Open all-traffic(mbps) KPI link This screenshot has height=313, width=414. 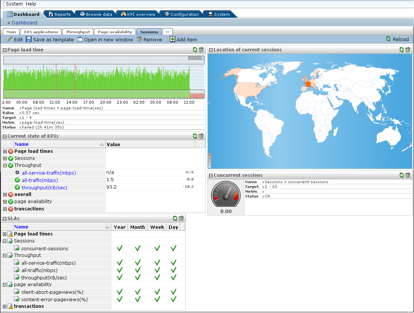(40, 180)
